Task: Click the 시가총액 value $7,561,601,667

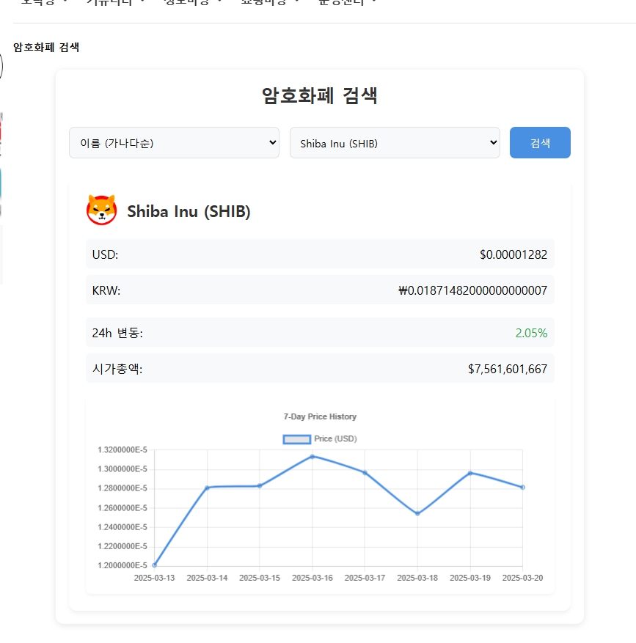Action: click(507, 369)
